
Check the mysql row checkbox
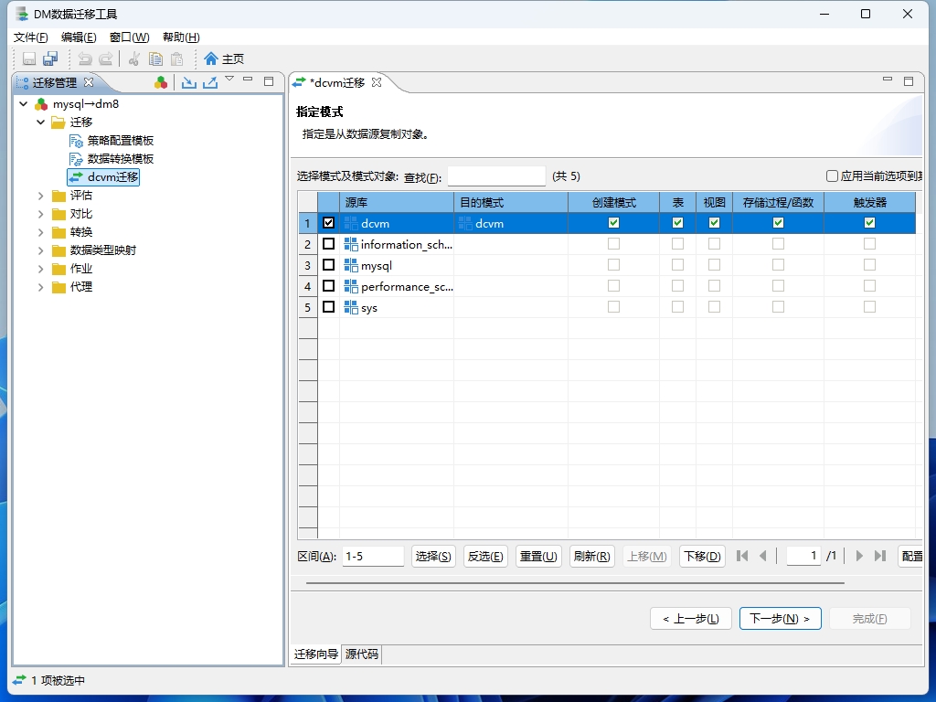(328, 264)
